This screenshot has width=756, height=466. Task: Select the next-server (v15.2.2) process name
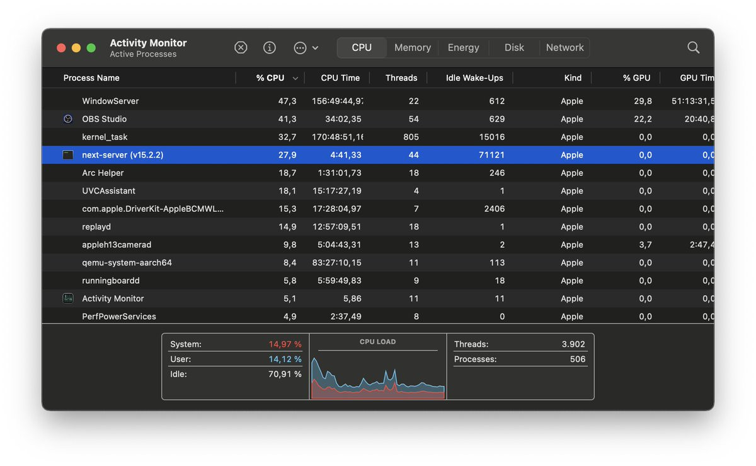(x=122, y=154)
